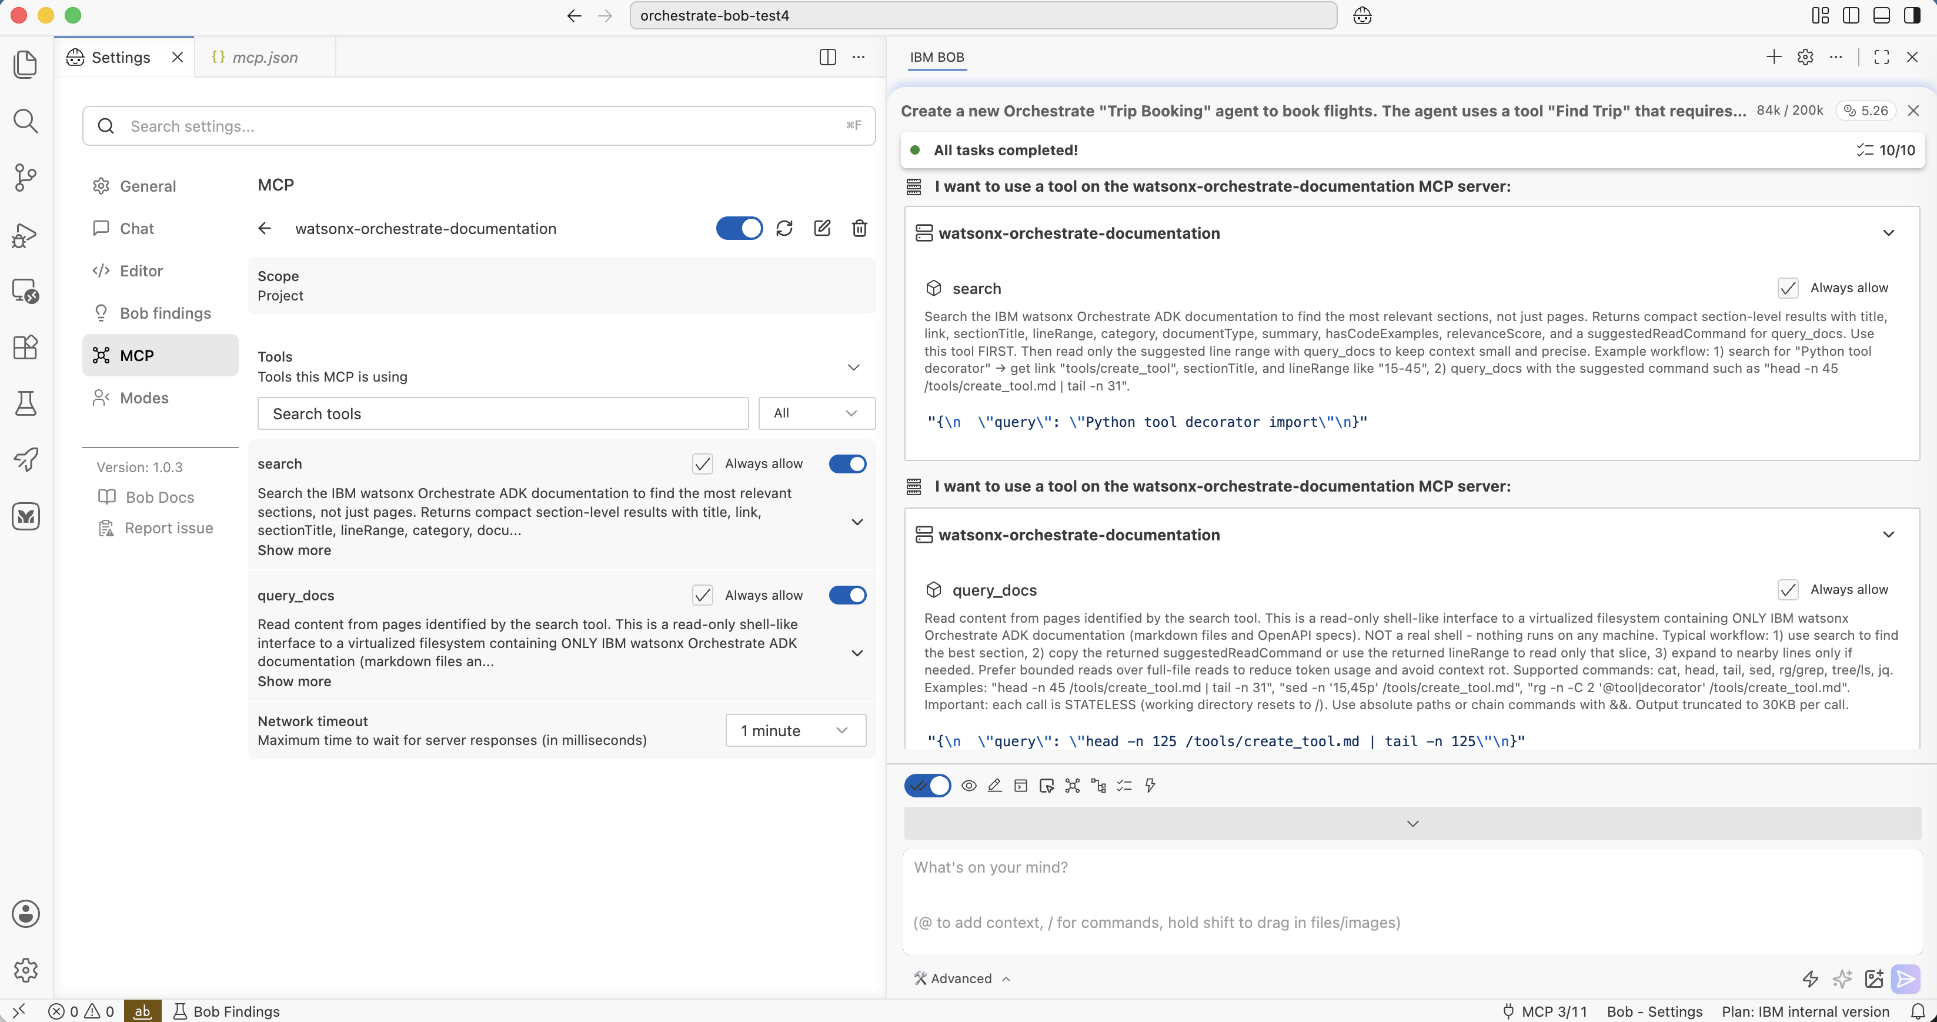This screenshot has width=1937, height=1022.
Task: Refresh the watsonx-orchestrate-documentation MCP server
Action: point(784,228)
